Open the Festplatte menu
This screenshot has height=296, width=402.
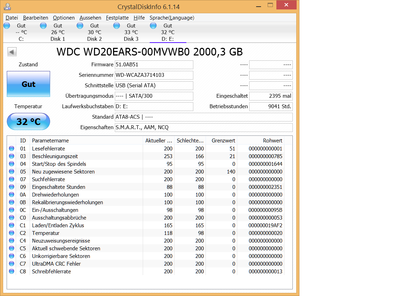[x=117, y=18]
